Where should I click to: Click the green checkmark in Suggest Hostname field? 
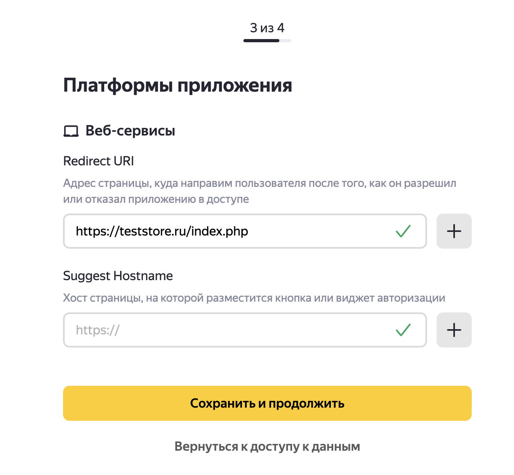(403, 330)
